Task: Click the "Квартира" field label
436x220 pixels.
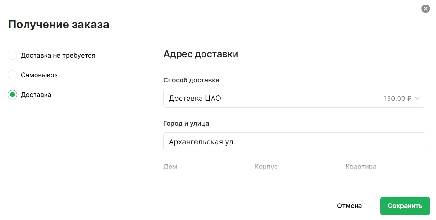Action: coord(361,167)
